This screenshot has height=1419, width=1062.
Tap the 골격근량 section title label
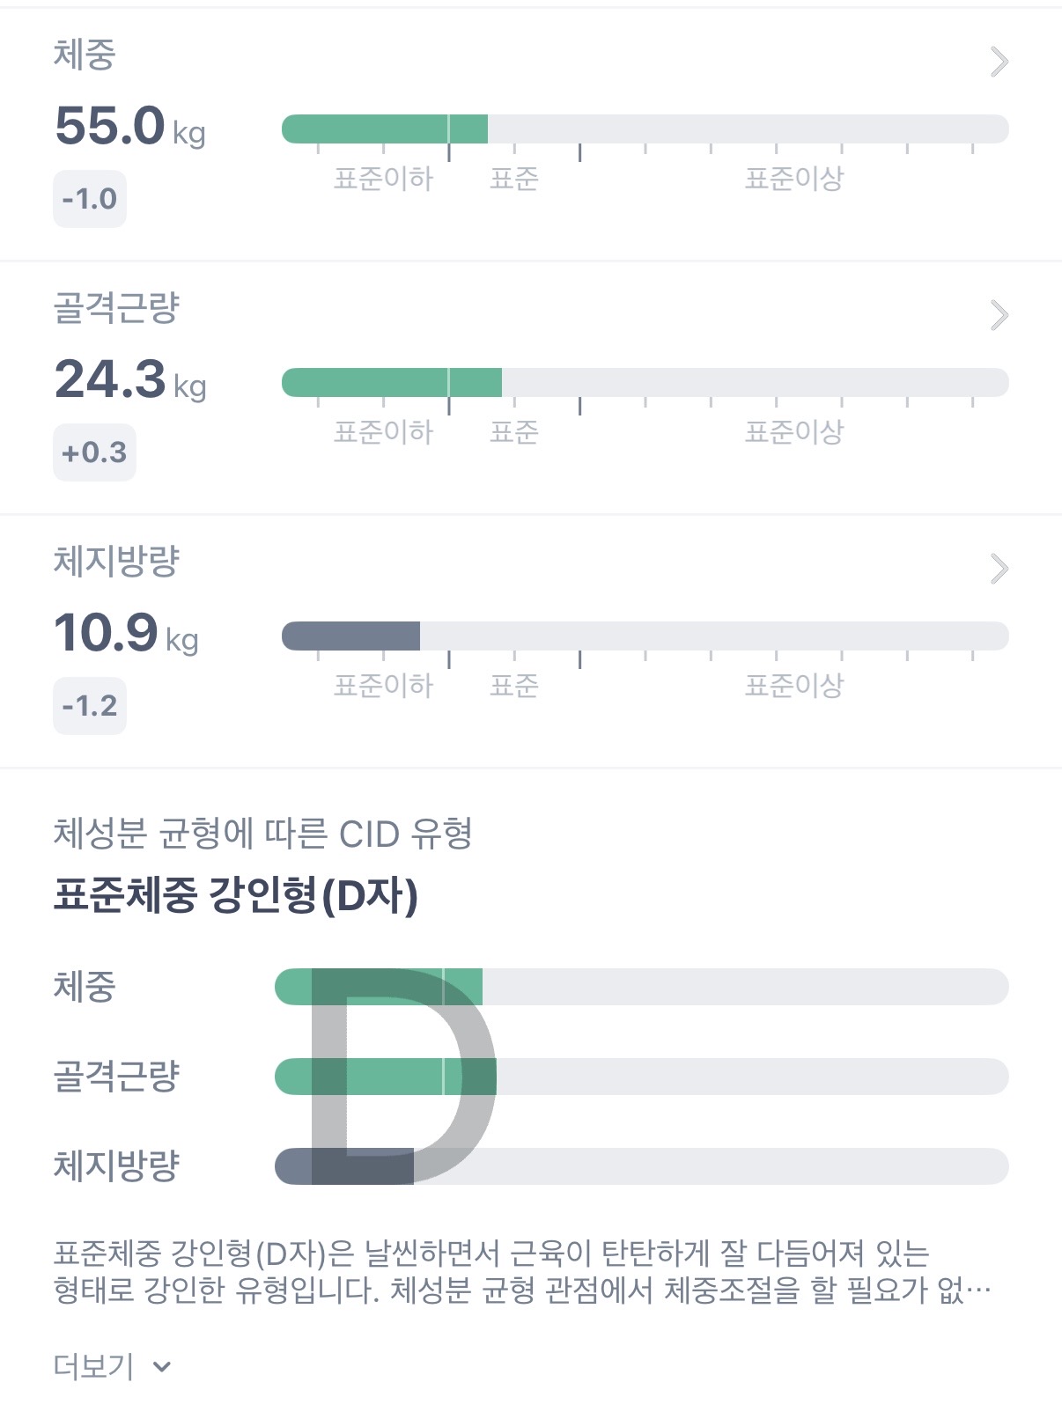click(116, 308)
